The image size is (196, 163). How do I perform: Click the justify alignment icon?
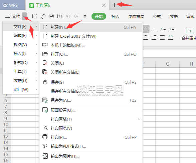(162, 37)
